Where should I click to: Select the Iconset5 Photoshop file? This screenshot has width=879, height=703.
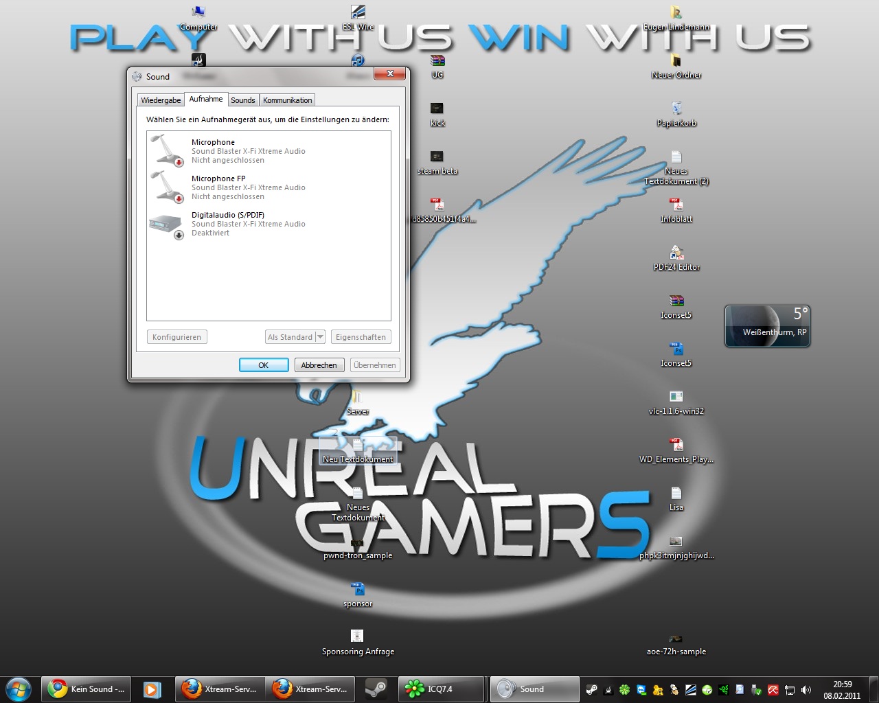(x=676, y=355)
